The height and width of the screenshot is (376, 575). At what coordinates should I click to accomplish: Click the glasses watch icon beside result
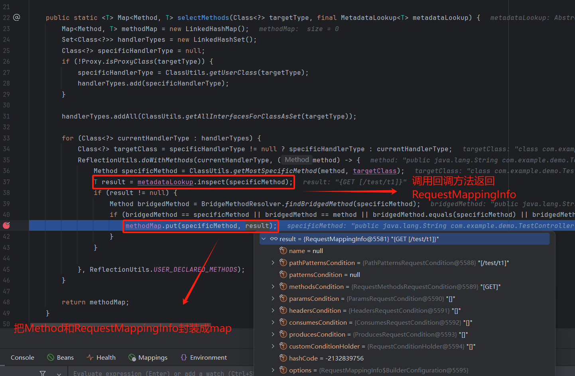click(x=274, y=239)
